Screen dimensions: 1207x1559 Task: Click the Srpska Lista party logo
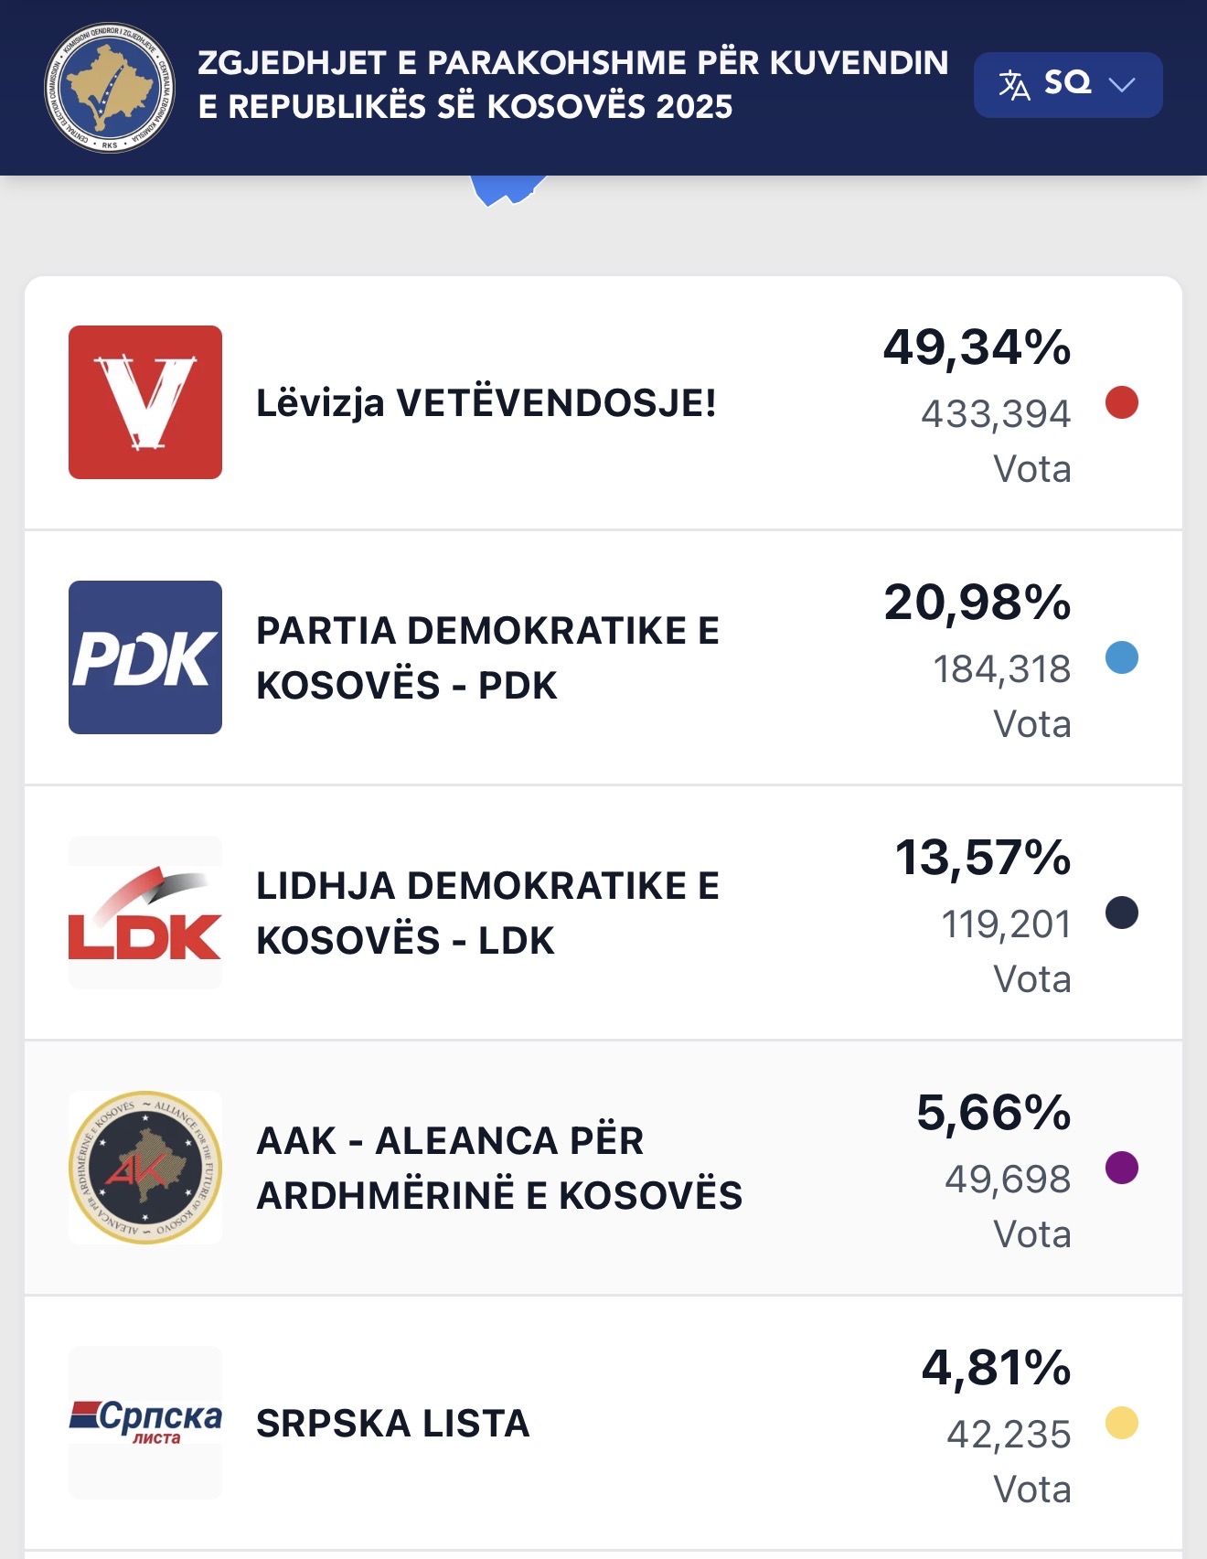coord(145,1422)
